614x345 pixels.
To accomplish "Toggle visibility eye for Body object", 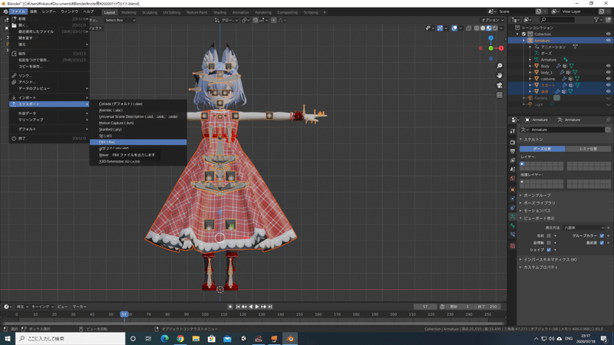I will (608, 66).
